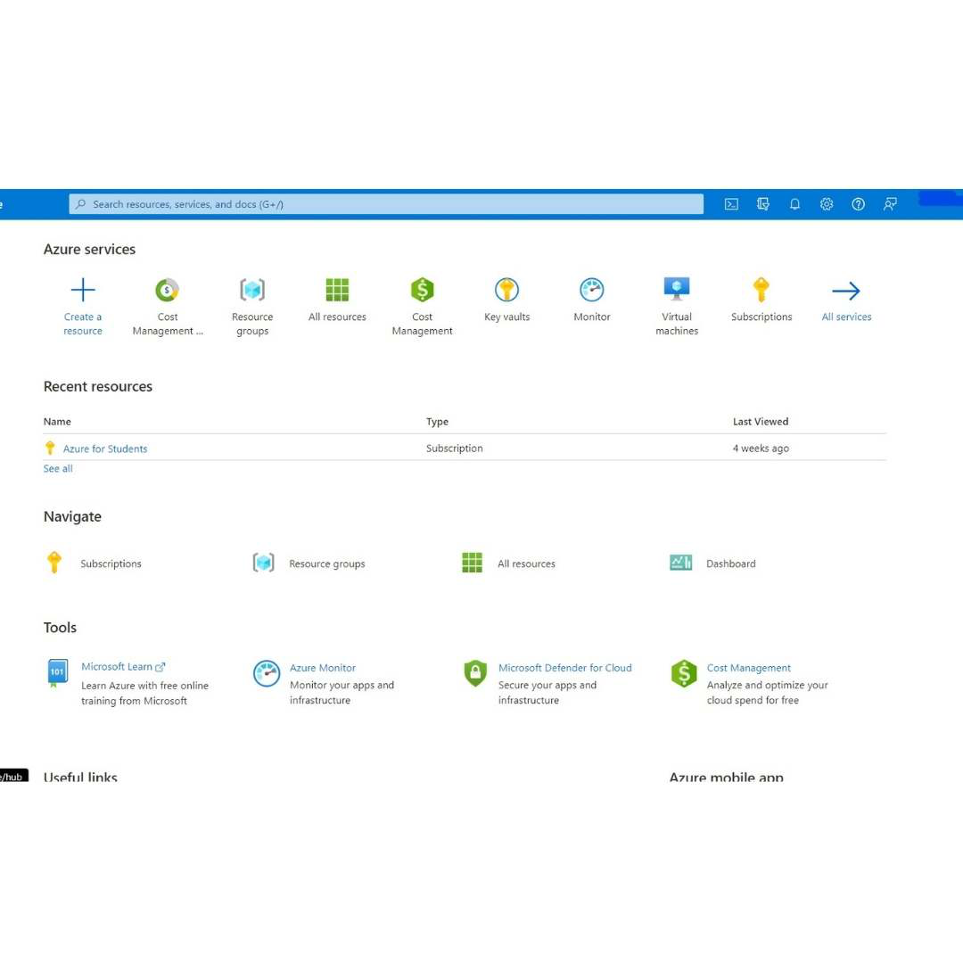Open Resource groups in Azure services

coord(252,290)
